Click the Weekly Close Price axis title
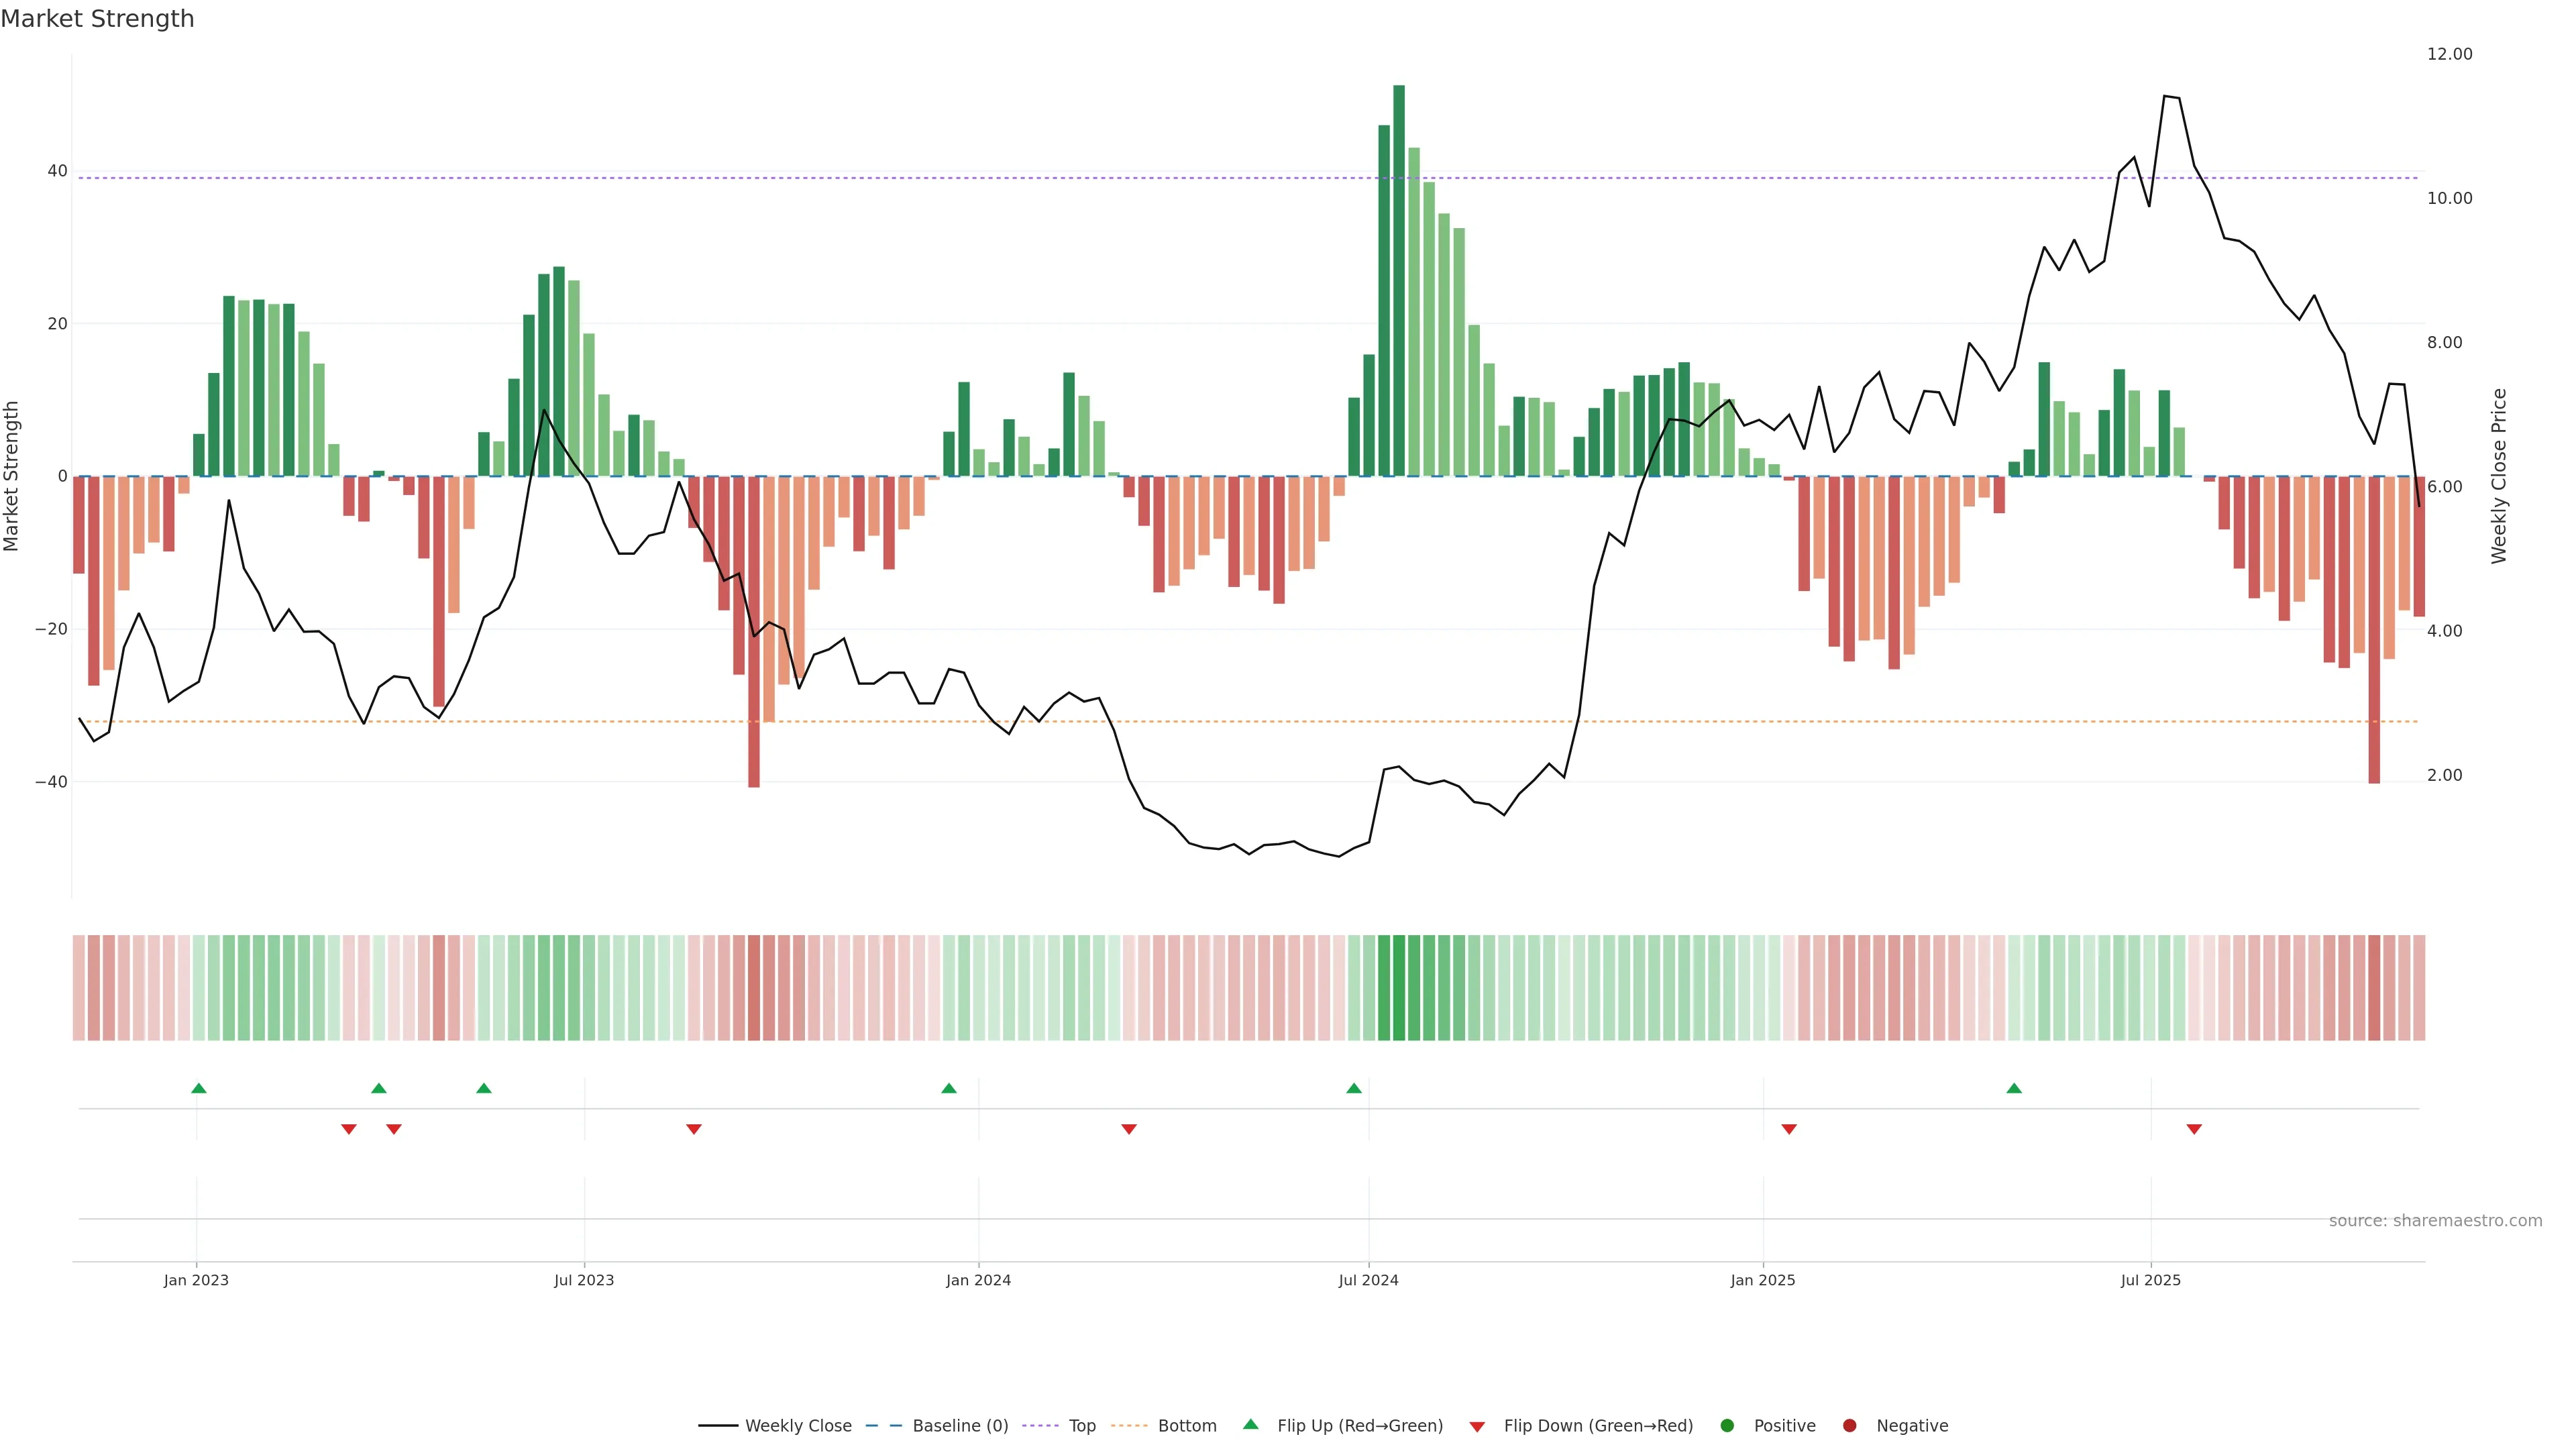Screen dimensions: 2576x1449 [x=2499, y=476]
